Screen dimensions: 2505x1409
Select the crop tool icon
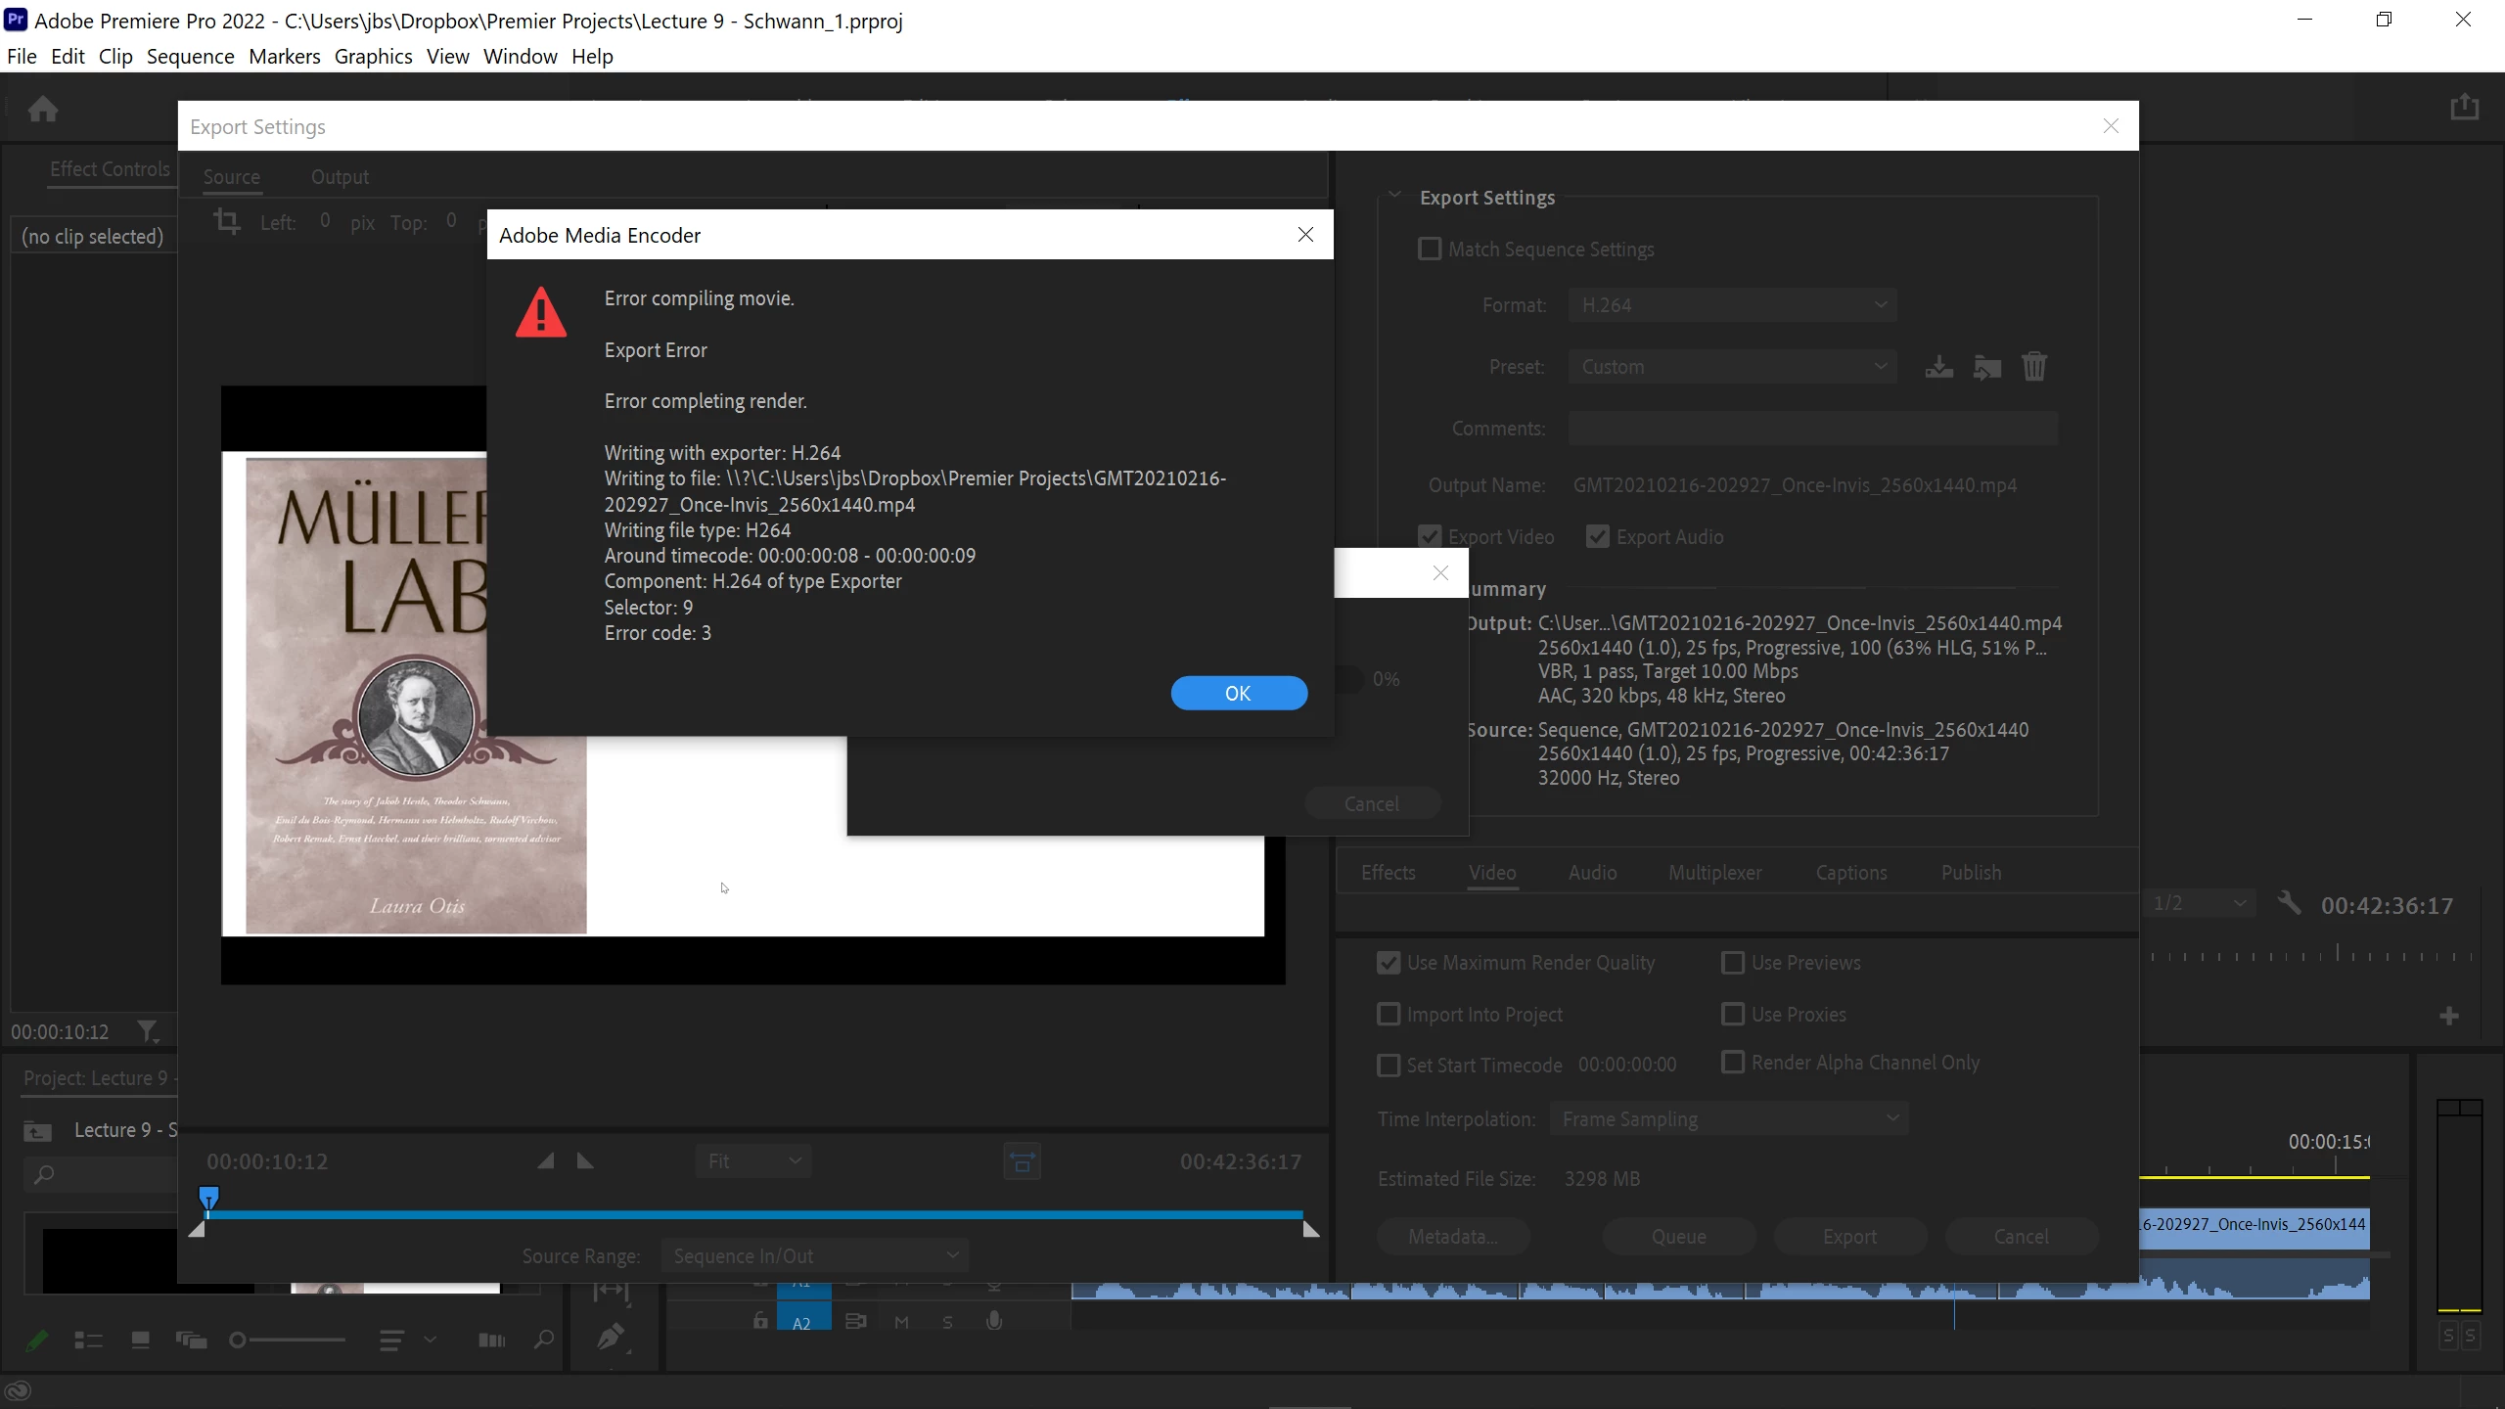coord(227,221)
